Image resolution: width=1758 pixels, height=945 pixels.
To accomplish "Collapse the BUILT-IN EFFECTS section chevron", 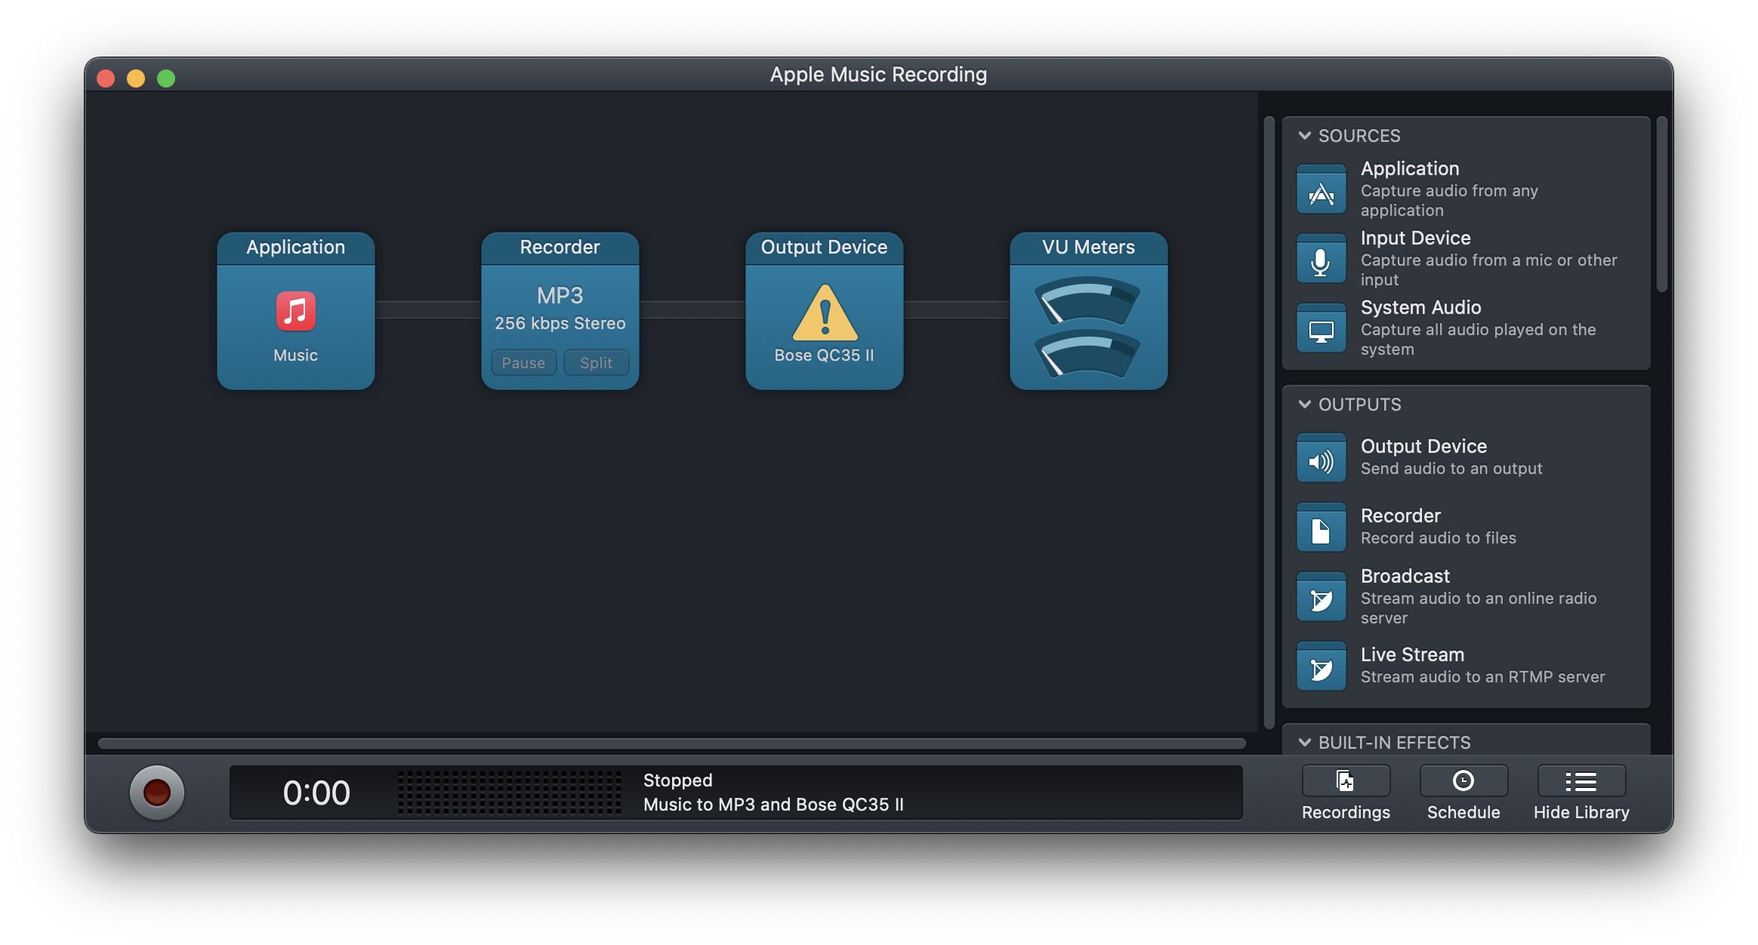I will (x=1304, y=743).
